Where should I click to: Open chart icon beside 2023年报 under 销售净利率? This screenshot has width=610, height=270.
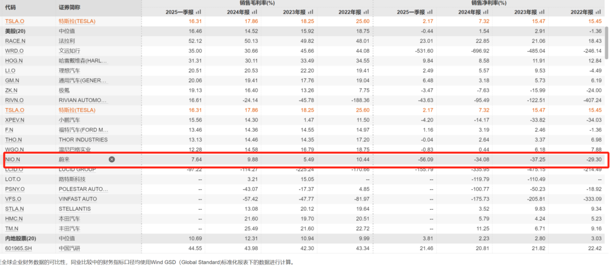coord(542,12)
